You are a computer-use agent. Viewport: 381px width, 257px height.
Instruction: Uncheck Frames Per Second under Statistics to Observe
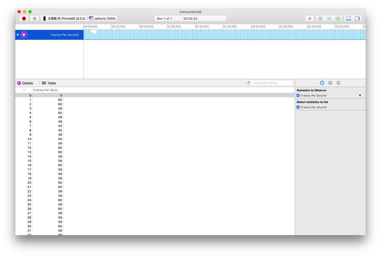pyautogui.click(x=298, y=95)
